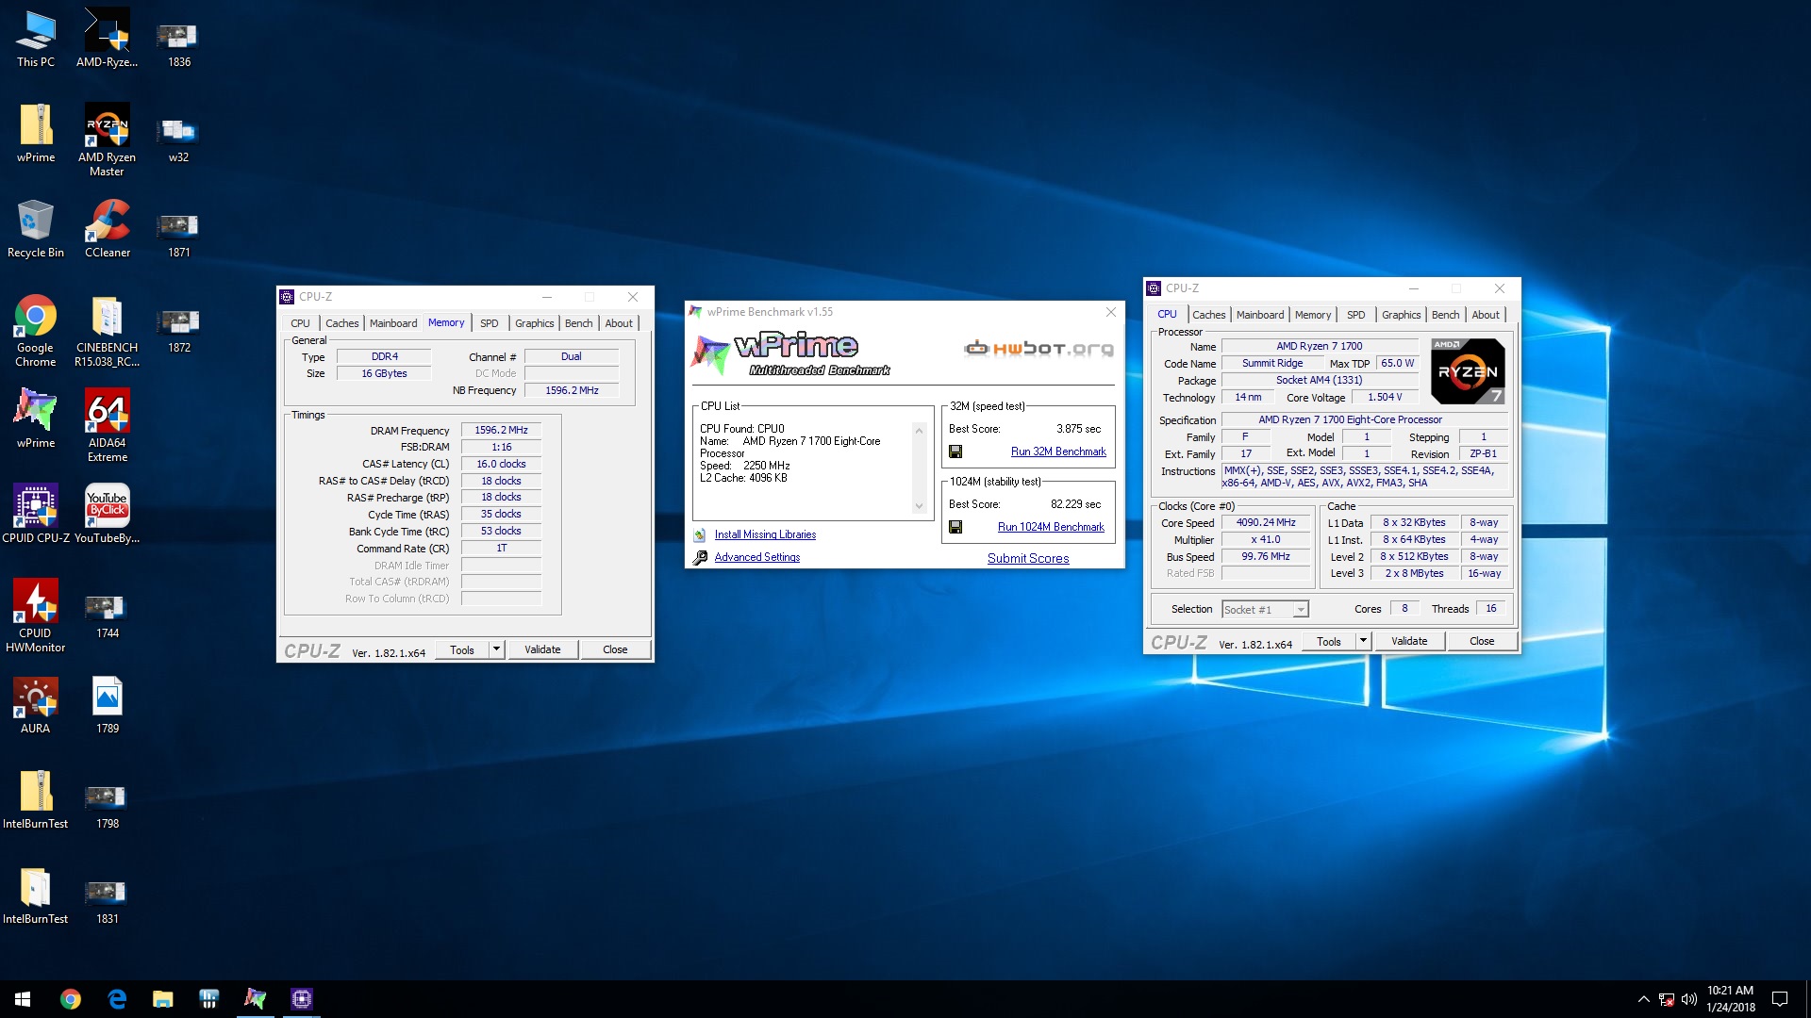Open the Action Center notifications
Viewport: 1811px width, 1018px height.
(1780, 999)
